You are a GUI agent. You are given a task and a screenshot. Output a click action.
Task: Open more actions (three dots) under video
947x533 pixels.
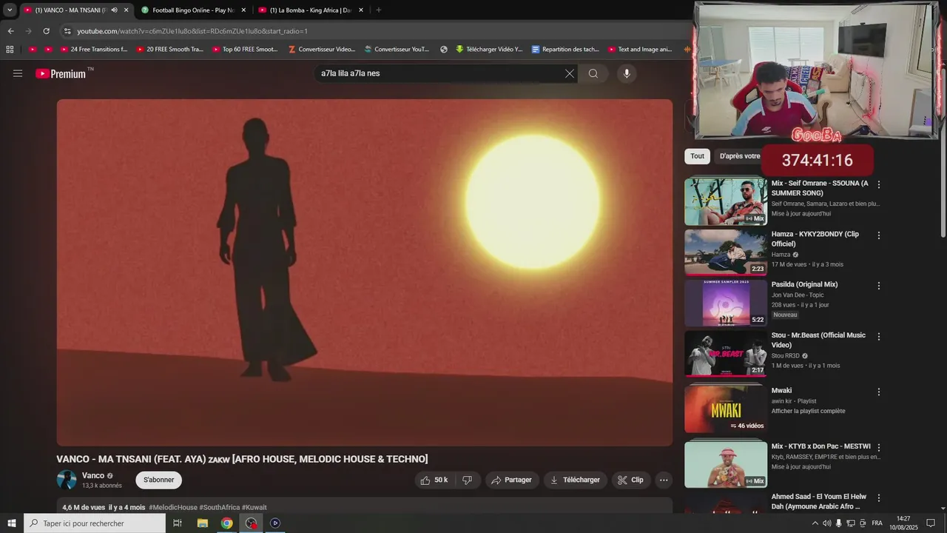(x=664, y=480)
